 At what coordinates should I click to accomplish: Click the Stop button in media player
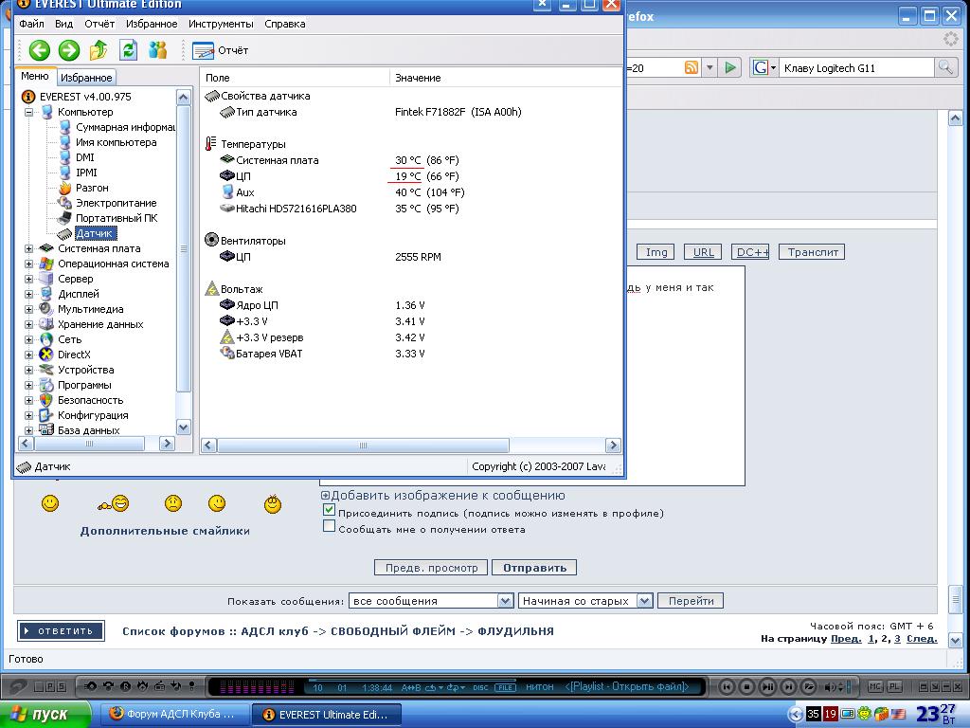[x=746, y=686]
